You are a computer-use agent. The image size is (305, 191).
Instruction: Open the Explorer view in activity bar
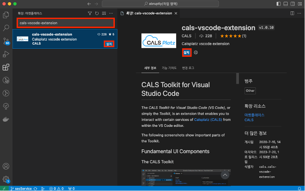[6, 15]
